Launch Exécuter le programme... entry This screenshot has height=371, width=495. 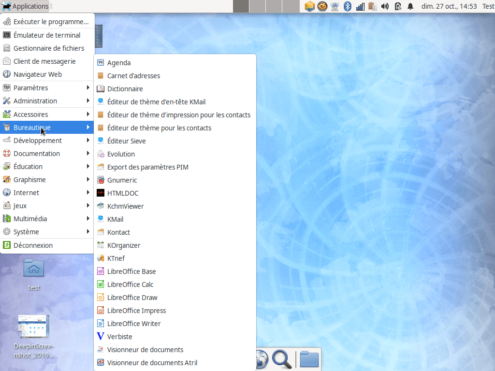(47, 22)
